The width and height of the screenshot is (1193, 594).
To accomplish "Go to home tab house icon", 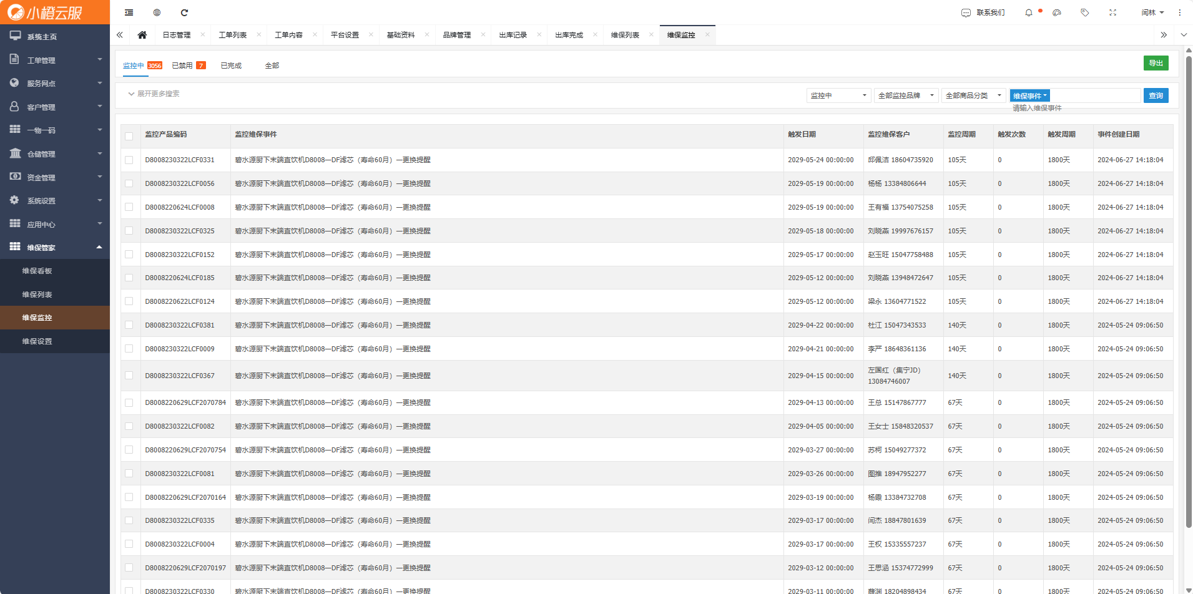I will pyautogui.click(x=142, y=35).
